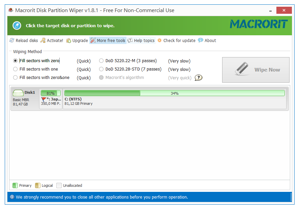Open Check for update entry
Image resolution: width=301 pixels, height=212 pixels.
[x=176, y=40]
